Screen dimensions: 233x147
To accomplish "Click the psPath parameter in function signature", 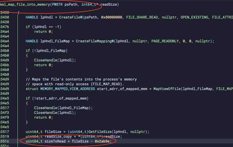I will (71, 5).
